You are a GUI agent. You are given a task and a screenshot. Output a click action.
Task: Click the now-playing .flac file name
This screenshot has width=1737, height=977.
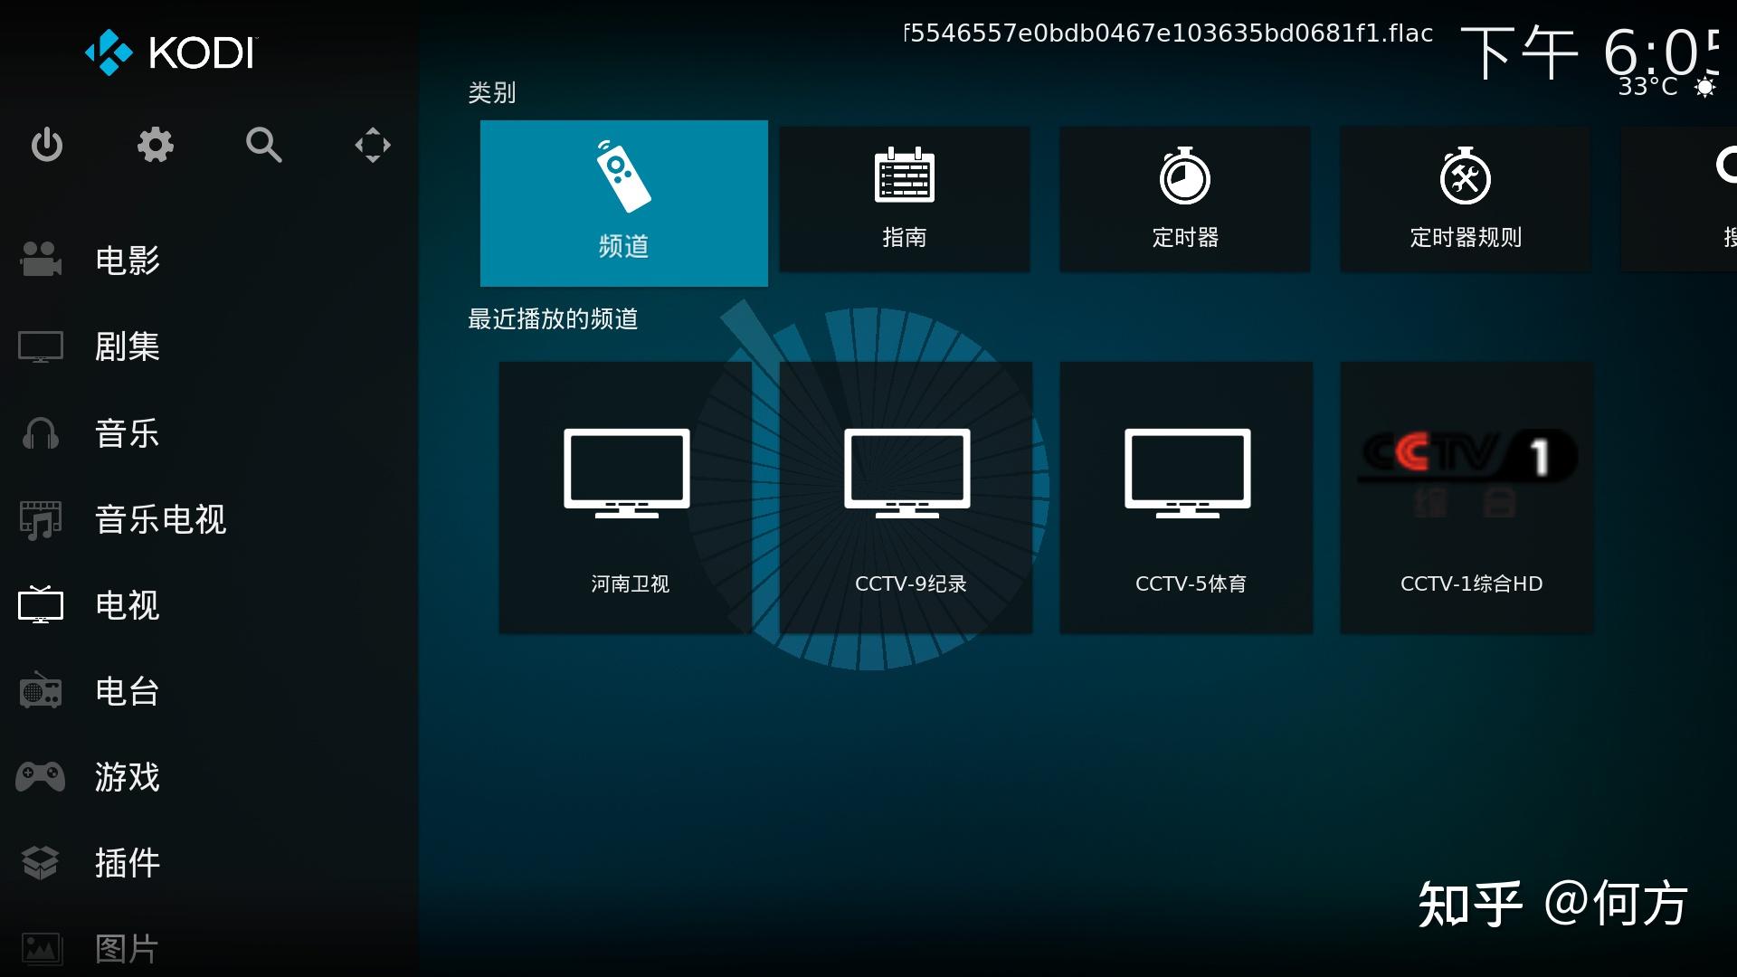point(1168,33)
